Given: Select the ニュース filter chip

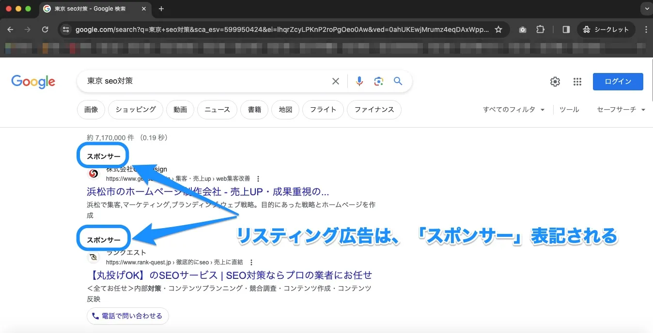Looking at the screenshot, I should pos(217,110).
